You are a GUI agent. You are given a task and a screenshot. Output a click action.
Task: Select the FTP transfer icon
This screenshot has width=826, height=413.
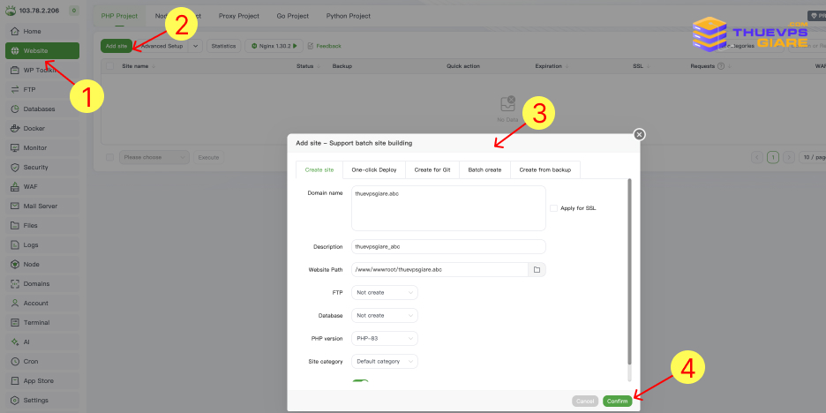(x=15, y=89)
